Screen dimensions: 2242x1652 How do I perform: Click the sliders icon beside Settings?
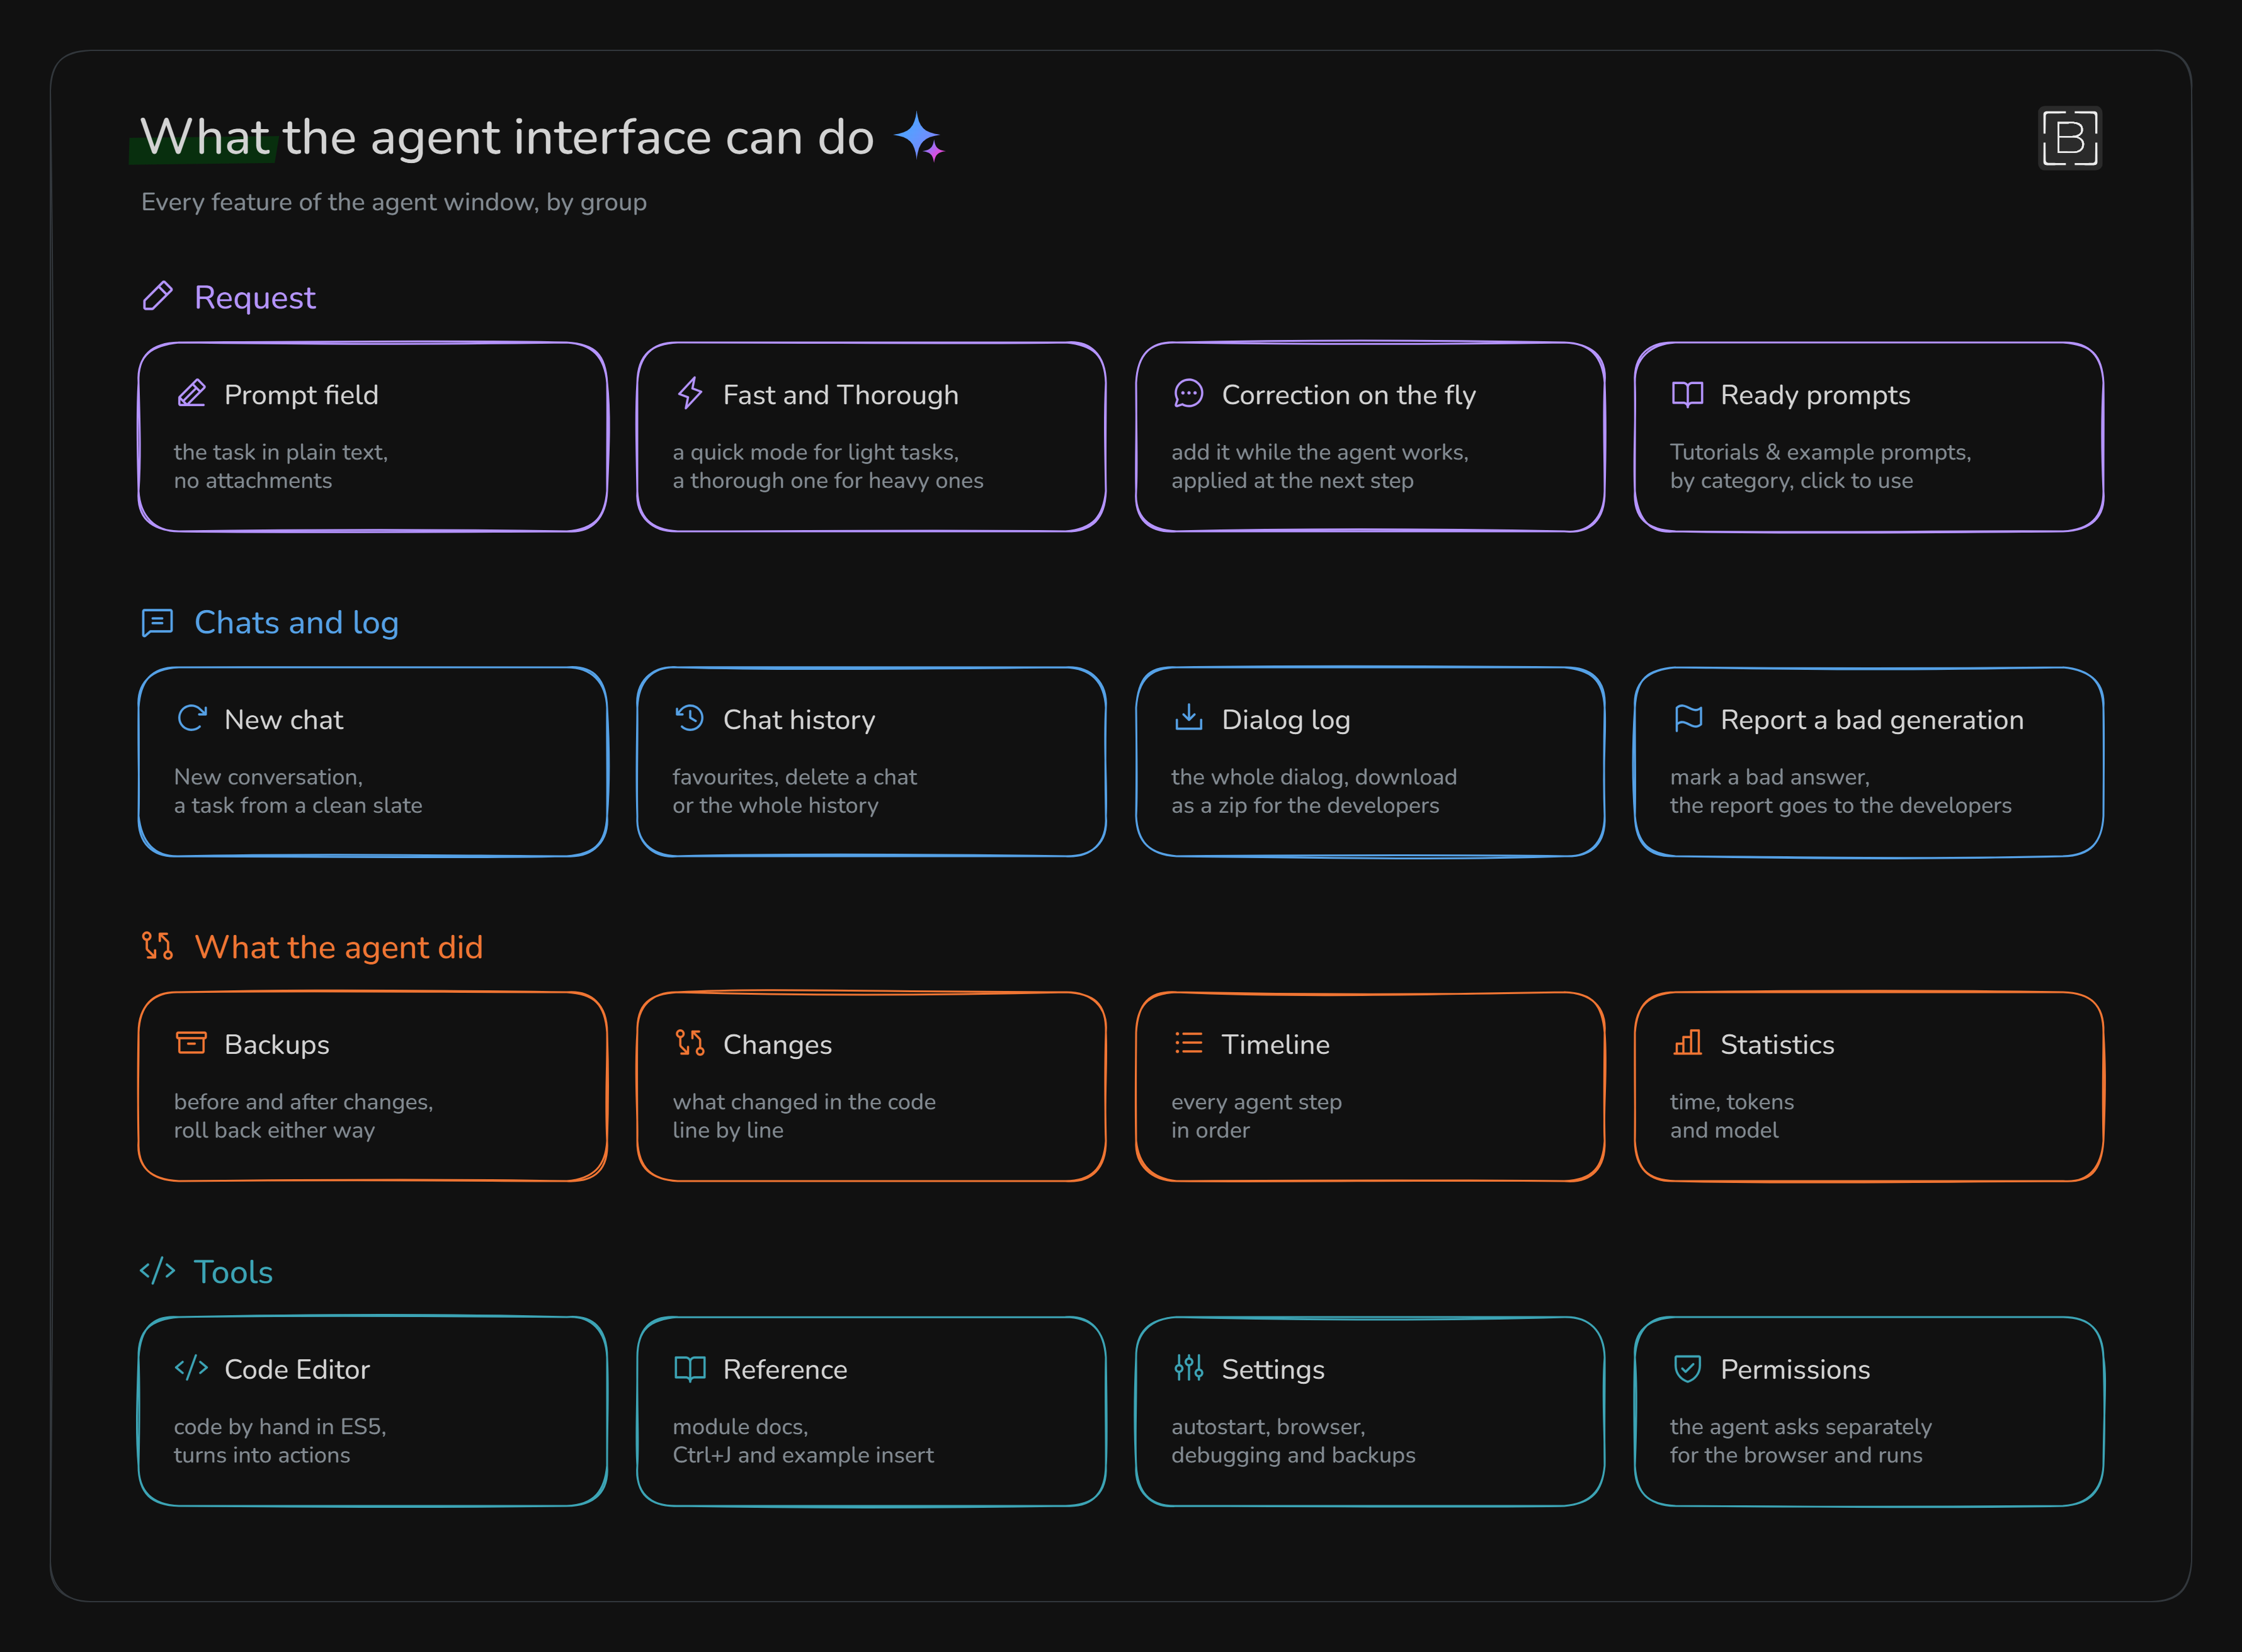coord(1188,1367)
